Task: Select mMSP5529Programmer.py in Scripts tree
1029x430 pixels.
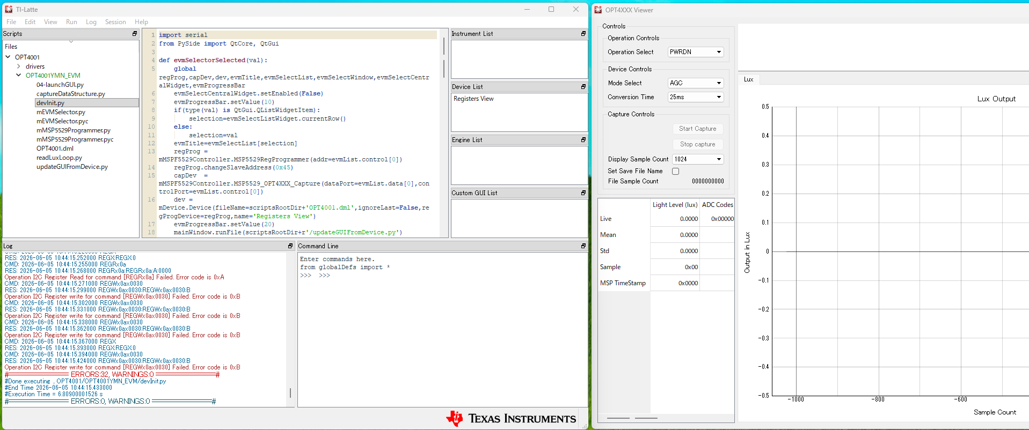Action: click(74, 130)
